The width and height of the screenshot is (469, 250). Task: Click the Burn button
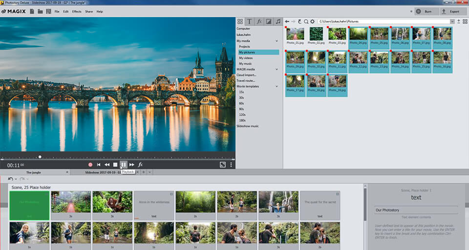click(x=426, y=11)
